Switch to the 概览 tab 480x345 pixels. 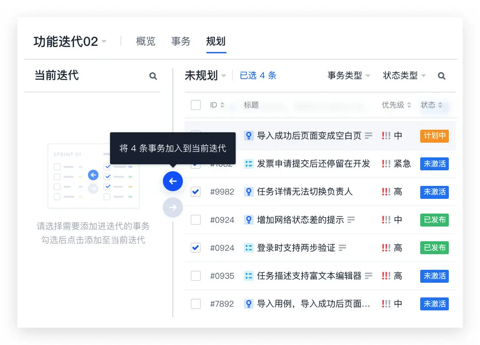[146, 42]
